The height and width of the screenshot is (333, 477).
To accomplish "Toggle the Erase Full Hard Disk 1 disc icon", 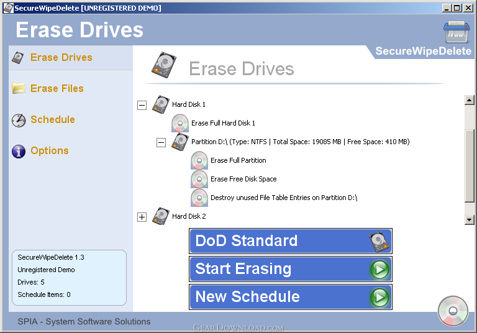I will pos(179,123).
